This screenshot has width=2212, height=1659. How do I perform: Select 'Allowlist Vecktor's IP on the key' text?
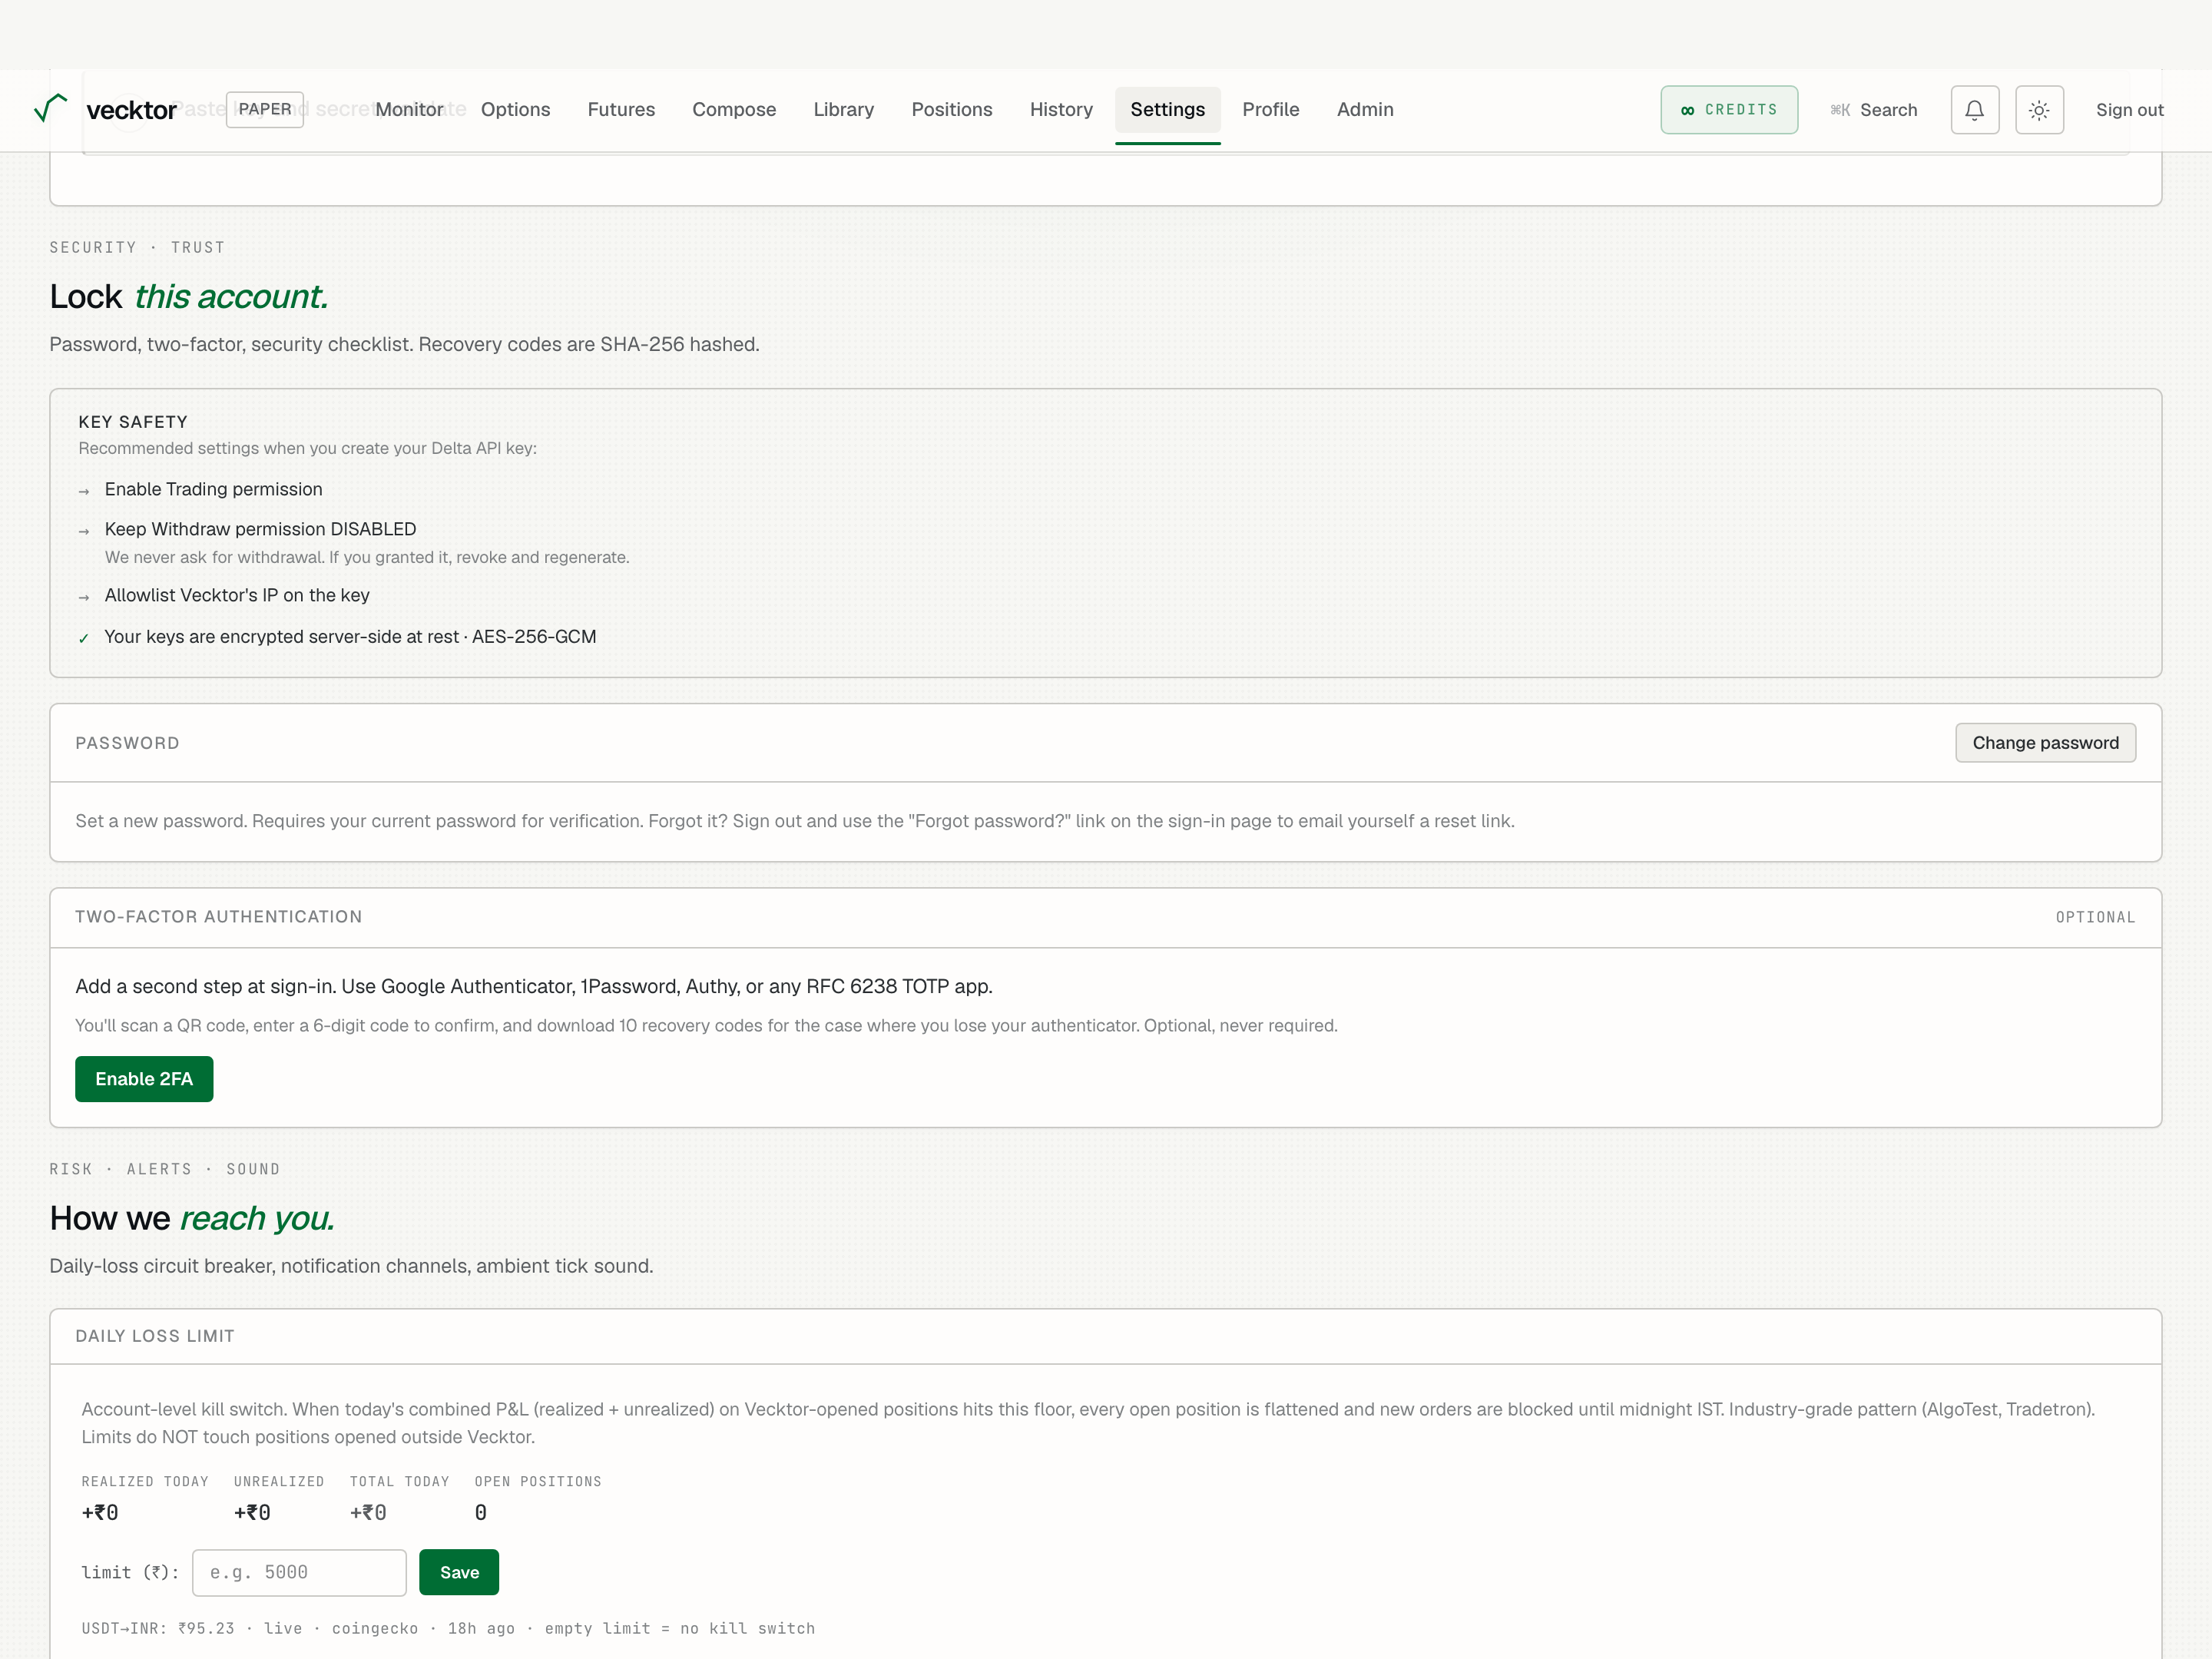click(x=237, y=595)
